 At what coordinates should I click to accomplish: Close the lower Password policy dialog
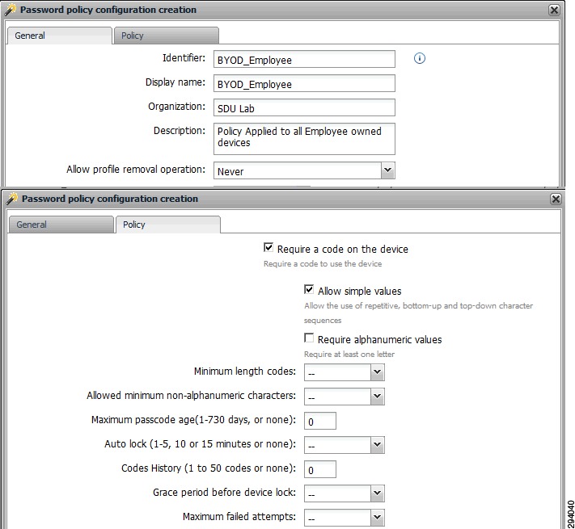(556, 199)
